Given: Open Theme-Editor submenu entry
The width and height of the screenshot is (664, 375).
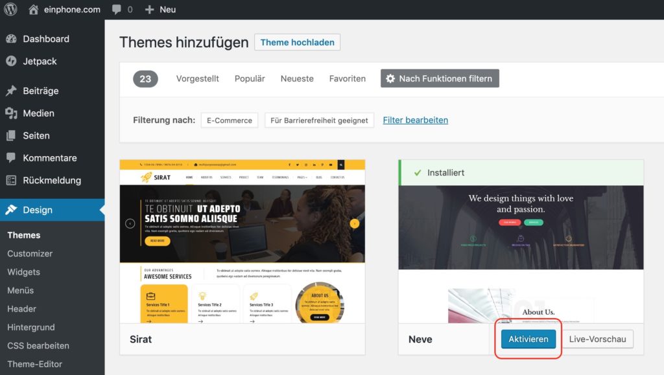Looking at the screenshot, I should click(34, 364).
